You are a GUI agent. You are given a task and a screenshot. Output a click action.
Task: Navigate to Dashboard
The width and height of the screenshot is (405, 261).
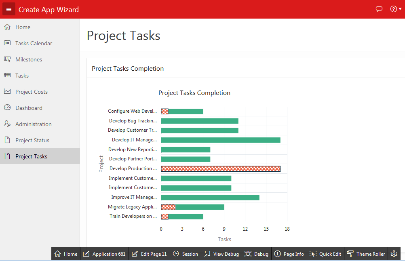coord(40,108)
